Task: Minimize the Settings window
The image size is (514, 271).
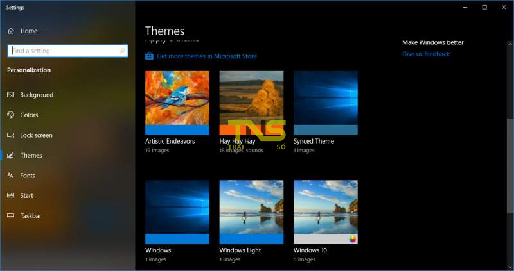Action: (x=465, y=7)
